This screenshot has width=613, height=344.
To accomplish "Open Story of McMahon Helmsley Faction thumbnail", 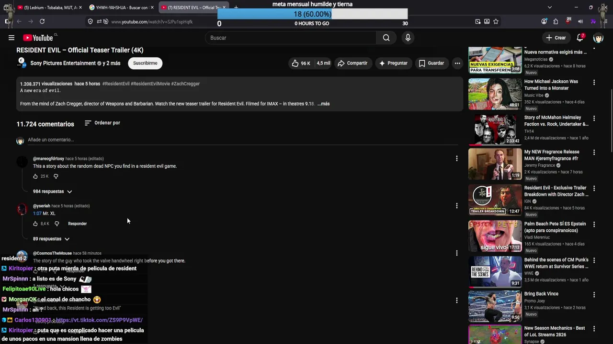I will pyautogui.click(x=495, y=129).
